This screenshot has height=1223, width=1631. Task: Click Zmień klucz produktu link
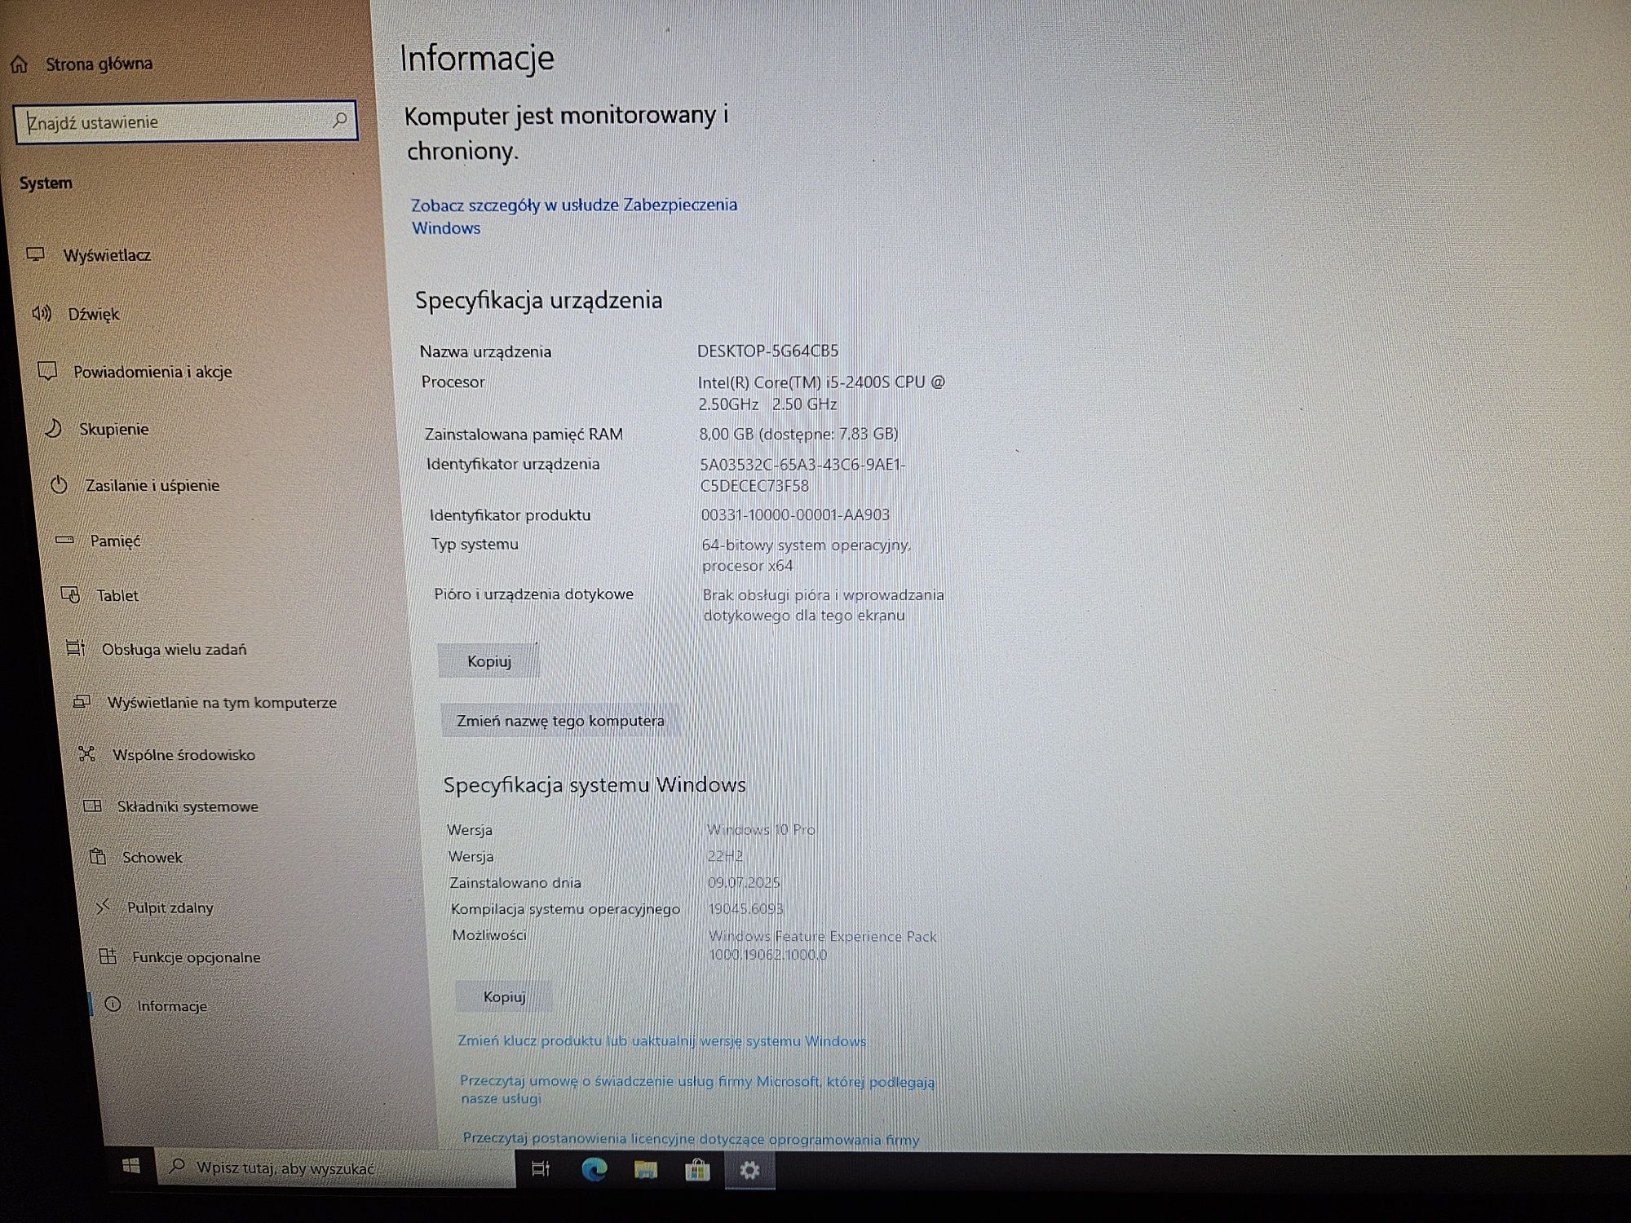click(661, 1041)
